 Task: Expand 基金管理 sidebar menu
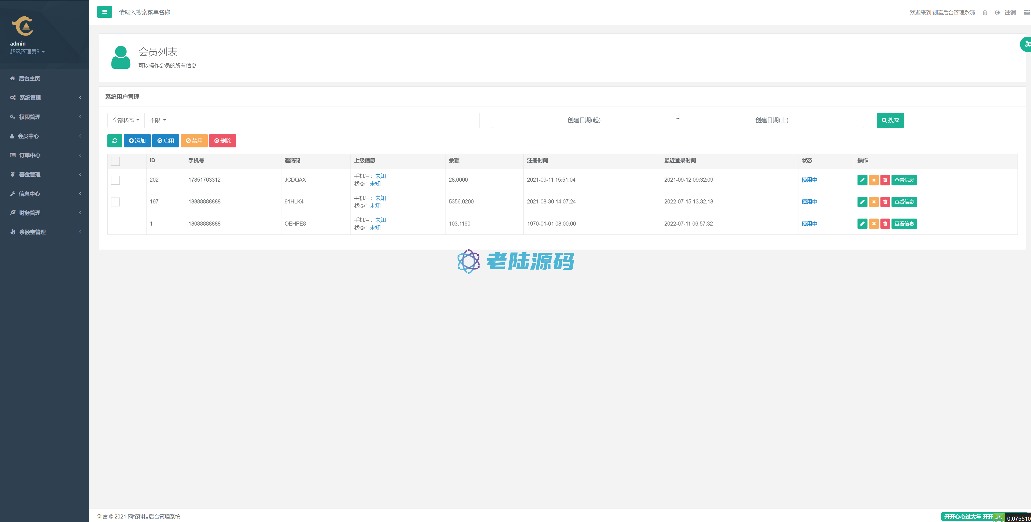45,174
